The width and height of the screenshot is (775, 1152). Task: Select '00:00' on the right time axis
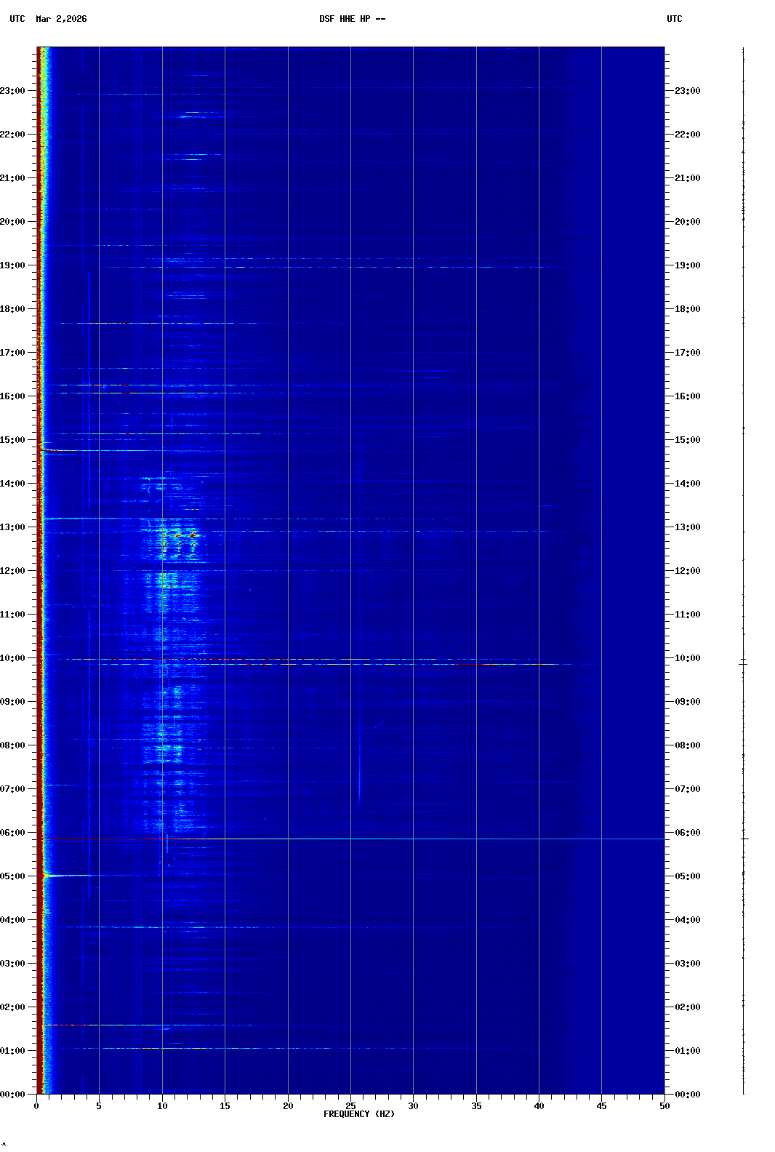pos(688,1095)
